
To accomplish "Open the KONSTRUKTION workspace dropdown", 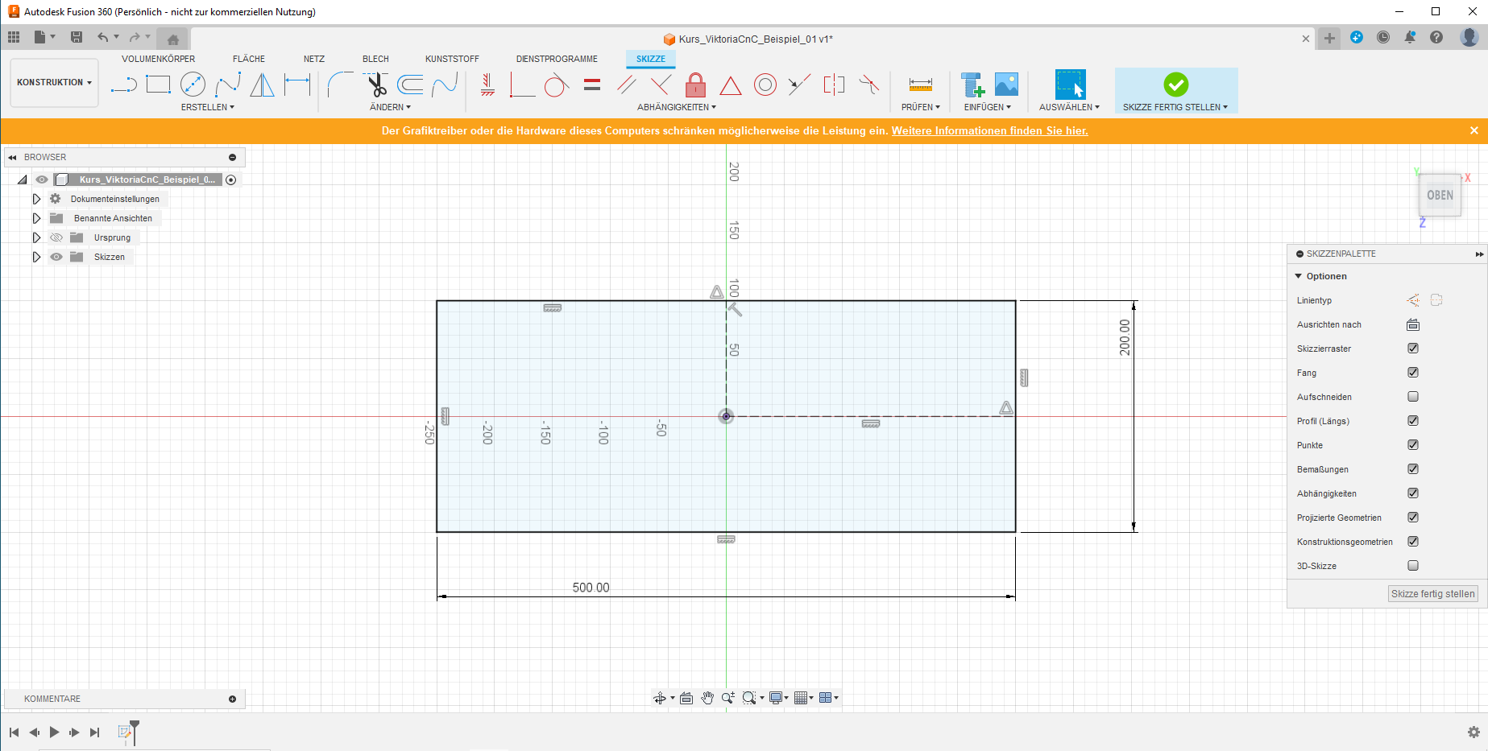I will (x=54, y=82).
